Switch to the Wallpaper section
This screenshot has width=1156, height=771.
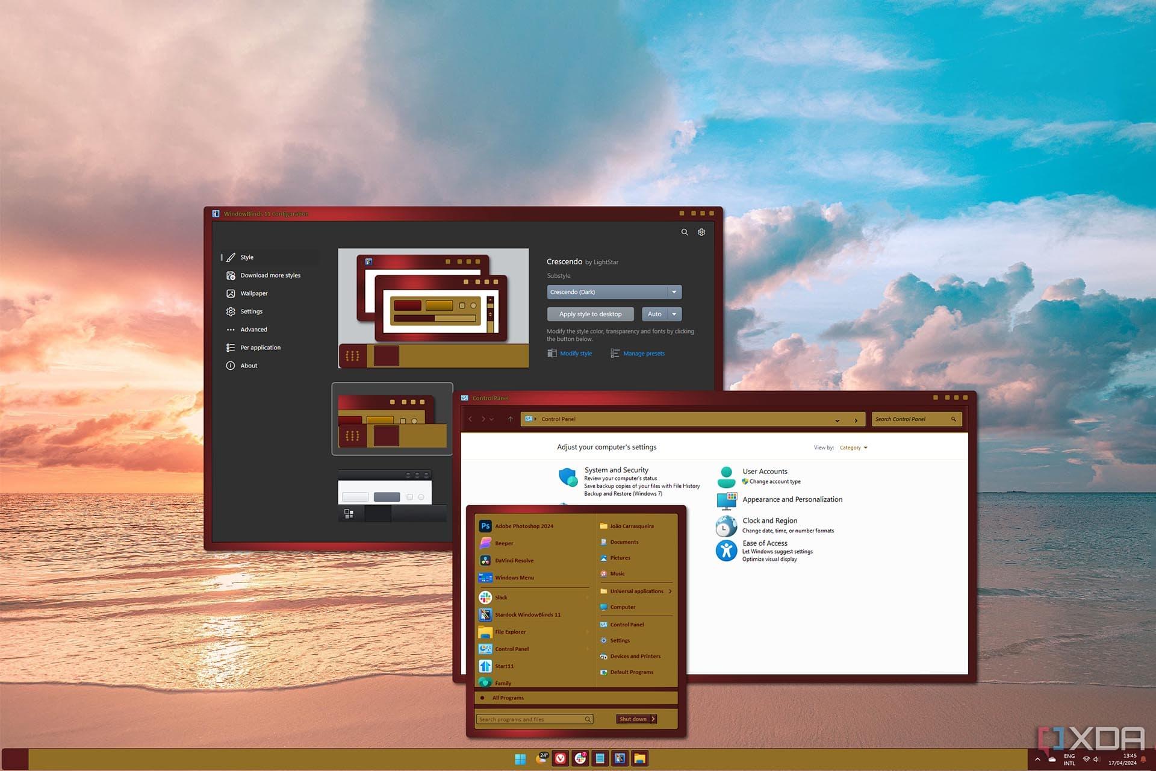(x=253, y=293)
